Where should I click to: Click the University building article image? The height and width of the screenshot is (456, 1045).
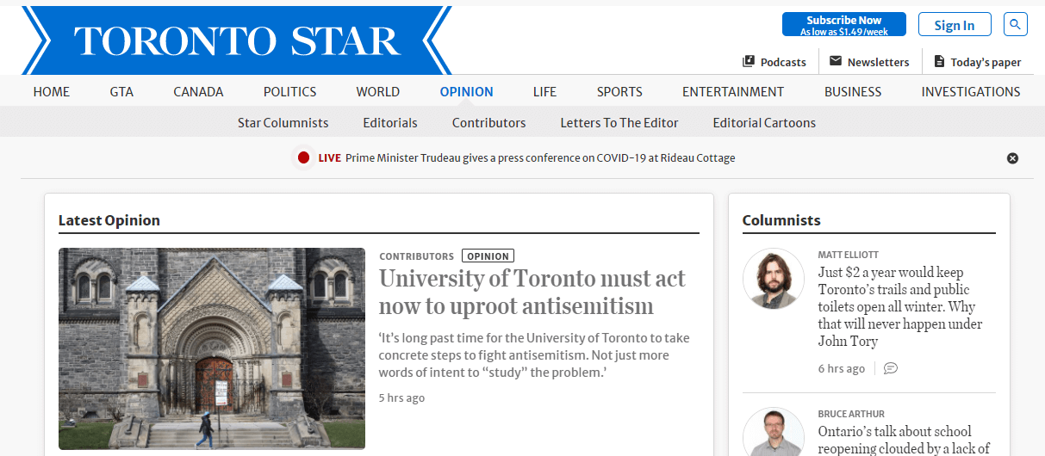click(x=212, y=348)
